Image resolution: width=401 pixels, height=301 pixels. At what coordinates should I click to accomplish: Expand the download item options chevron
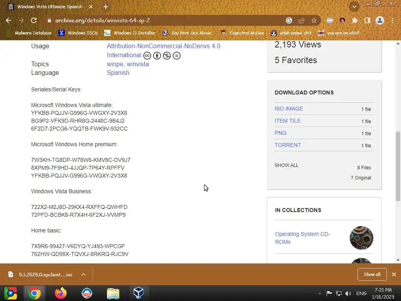[83, 274]
